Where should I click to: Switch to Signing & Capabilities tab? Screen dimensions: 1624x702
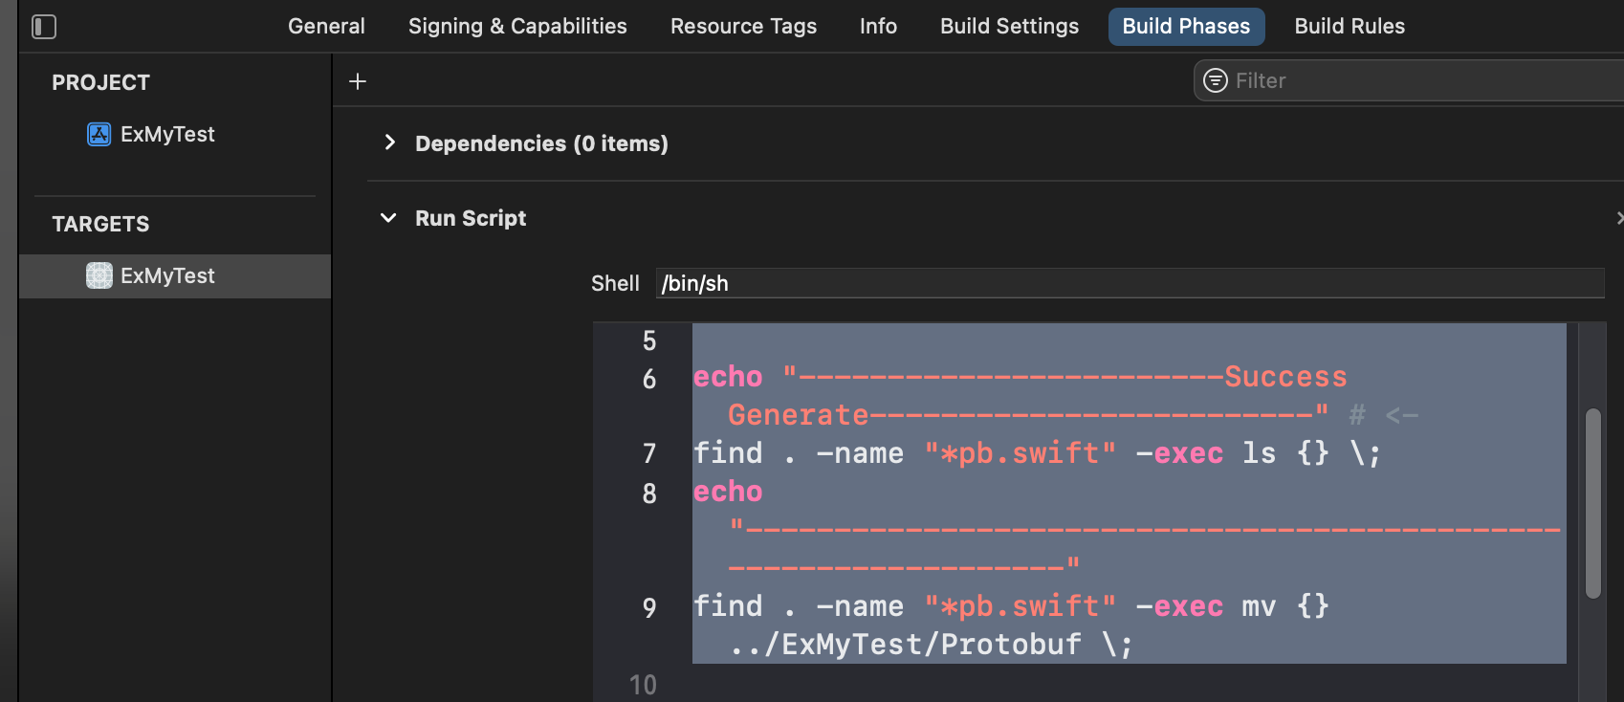(x=517, y=27)
